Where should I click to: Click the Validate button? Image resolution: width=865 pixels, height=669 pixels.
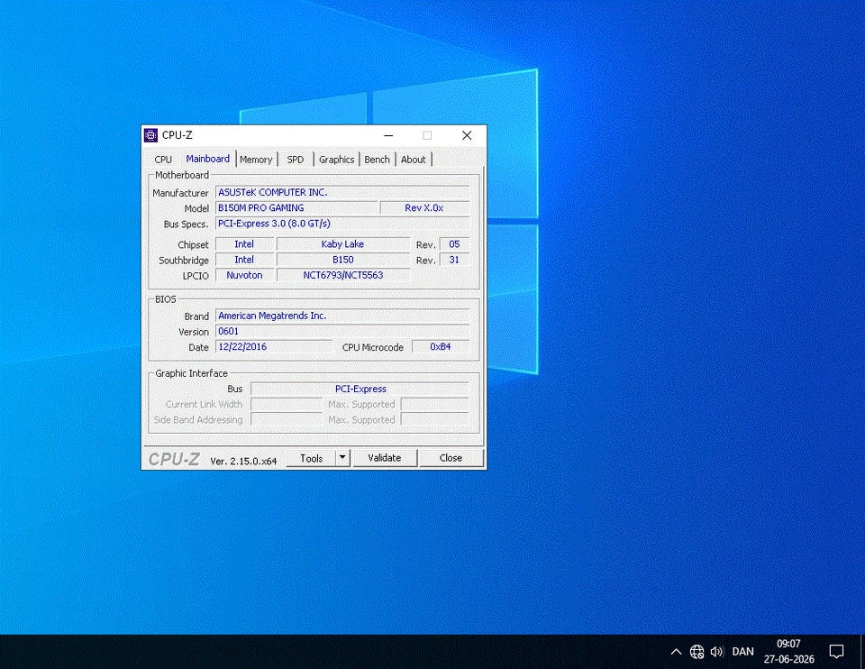pyautogui.click(x=385, y=458)
